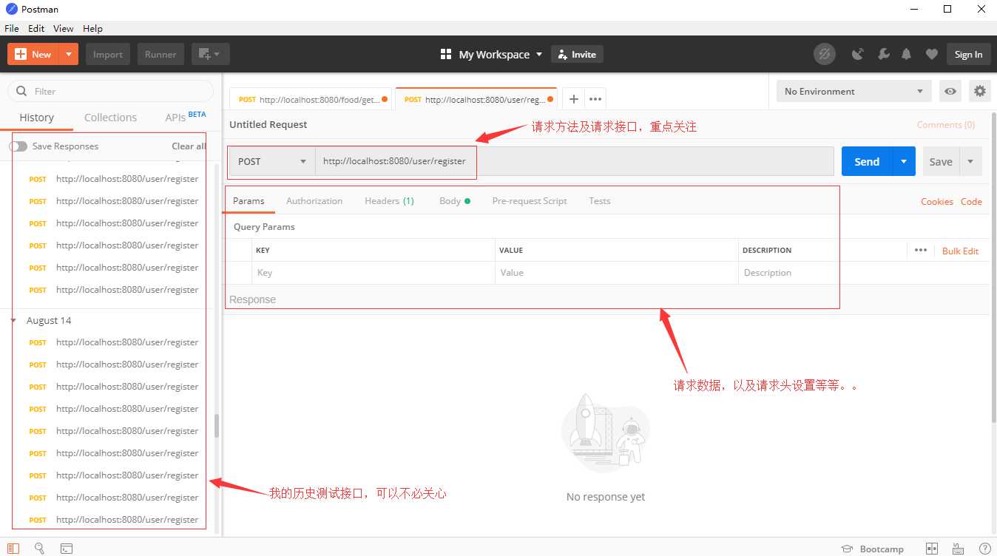Open the Cookies link
This screenshot has width=997, height=556.
point(937,201)
